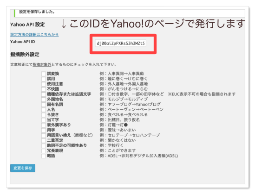Tick the 用語言い換え checkbox
The width and height of the screenshot is (255, 194).
click(43, 136)
